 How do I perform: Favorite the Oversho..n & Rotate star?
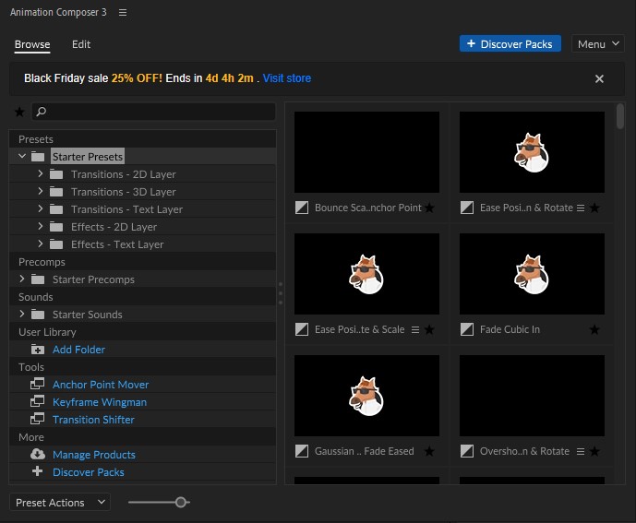coord(594,451)
